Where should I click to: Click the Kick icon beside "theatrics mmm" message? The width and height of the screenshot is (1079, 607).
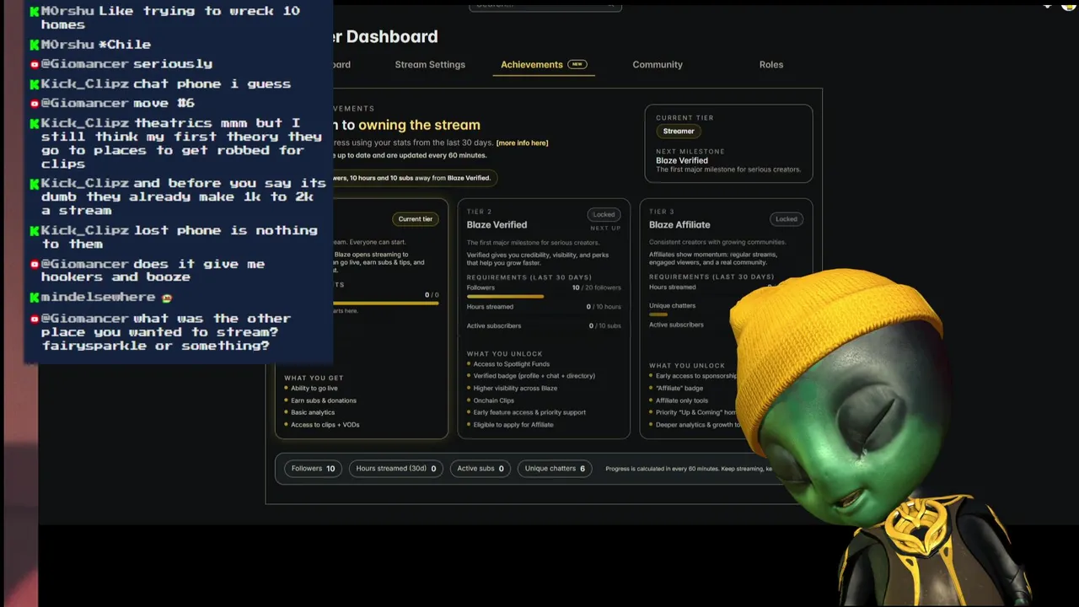(x=35, y=124)
